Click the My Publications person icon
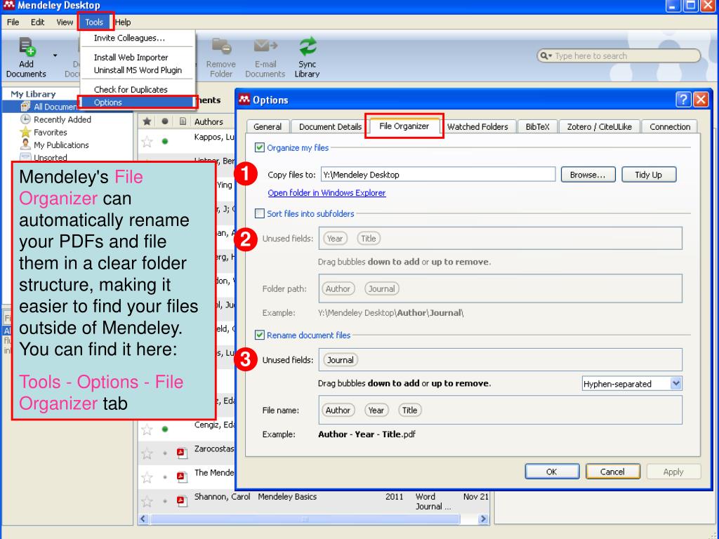 pos(25,145)
